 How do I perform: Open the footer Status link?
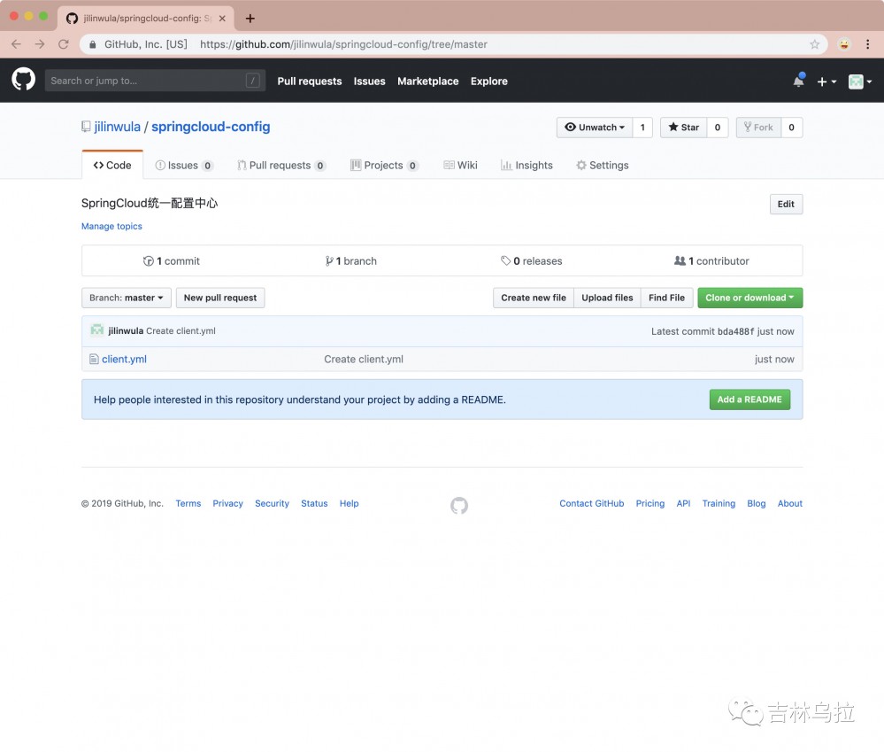pyautogui.click(x=314, y=503)
